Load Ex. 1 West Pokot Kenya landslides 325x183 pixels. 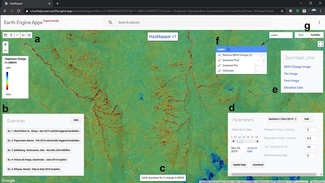pyautogui.click(x=44, y=131)
